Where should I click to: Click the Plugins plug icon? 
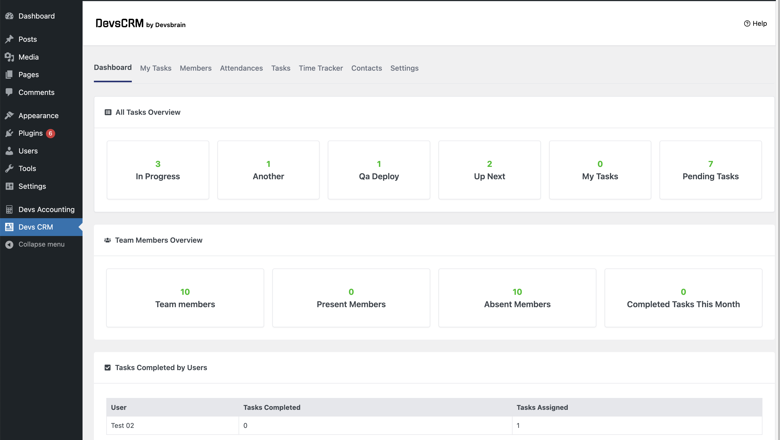[x=9, y=133]
